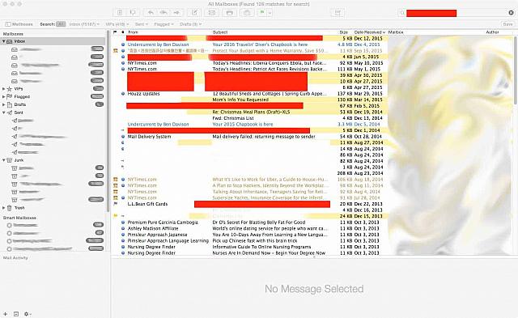Click the Print toolbar icon
The height and width of the screenshot is (318, 518).
click(230, 13)
